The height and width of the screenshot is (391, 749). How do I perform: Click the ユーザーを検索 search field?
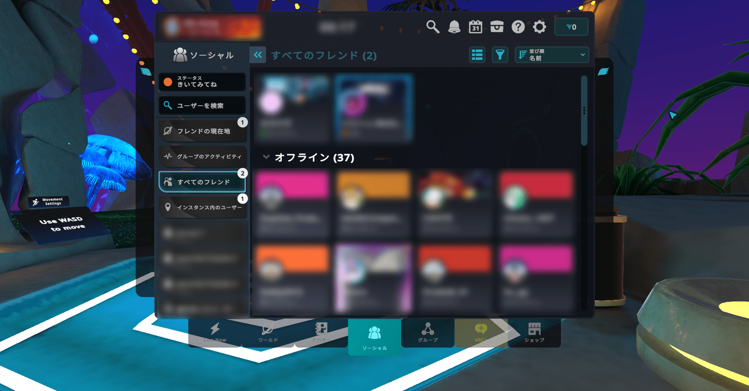(x=202, y=105)
